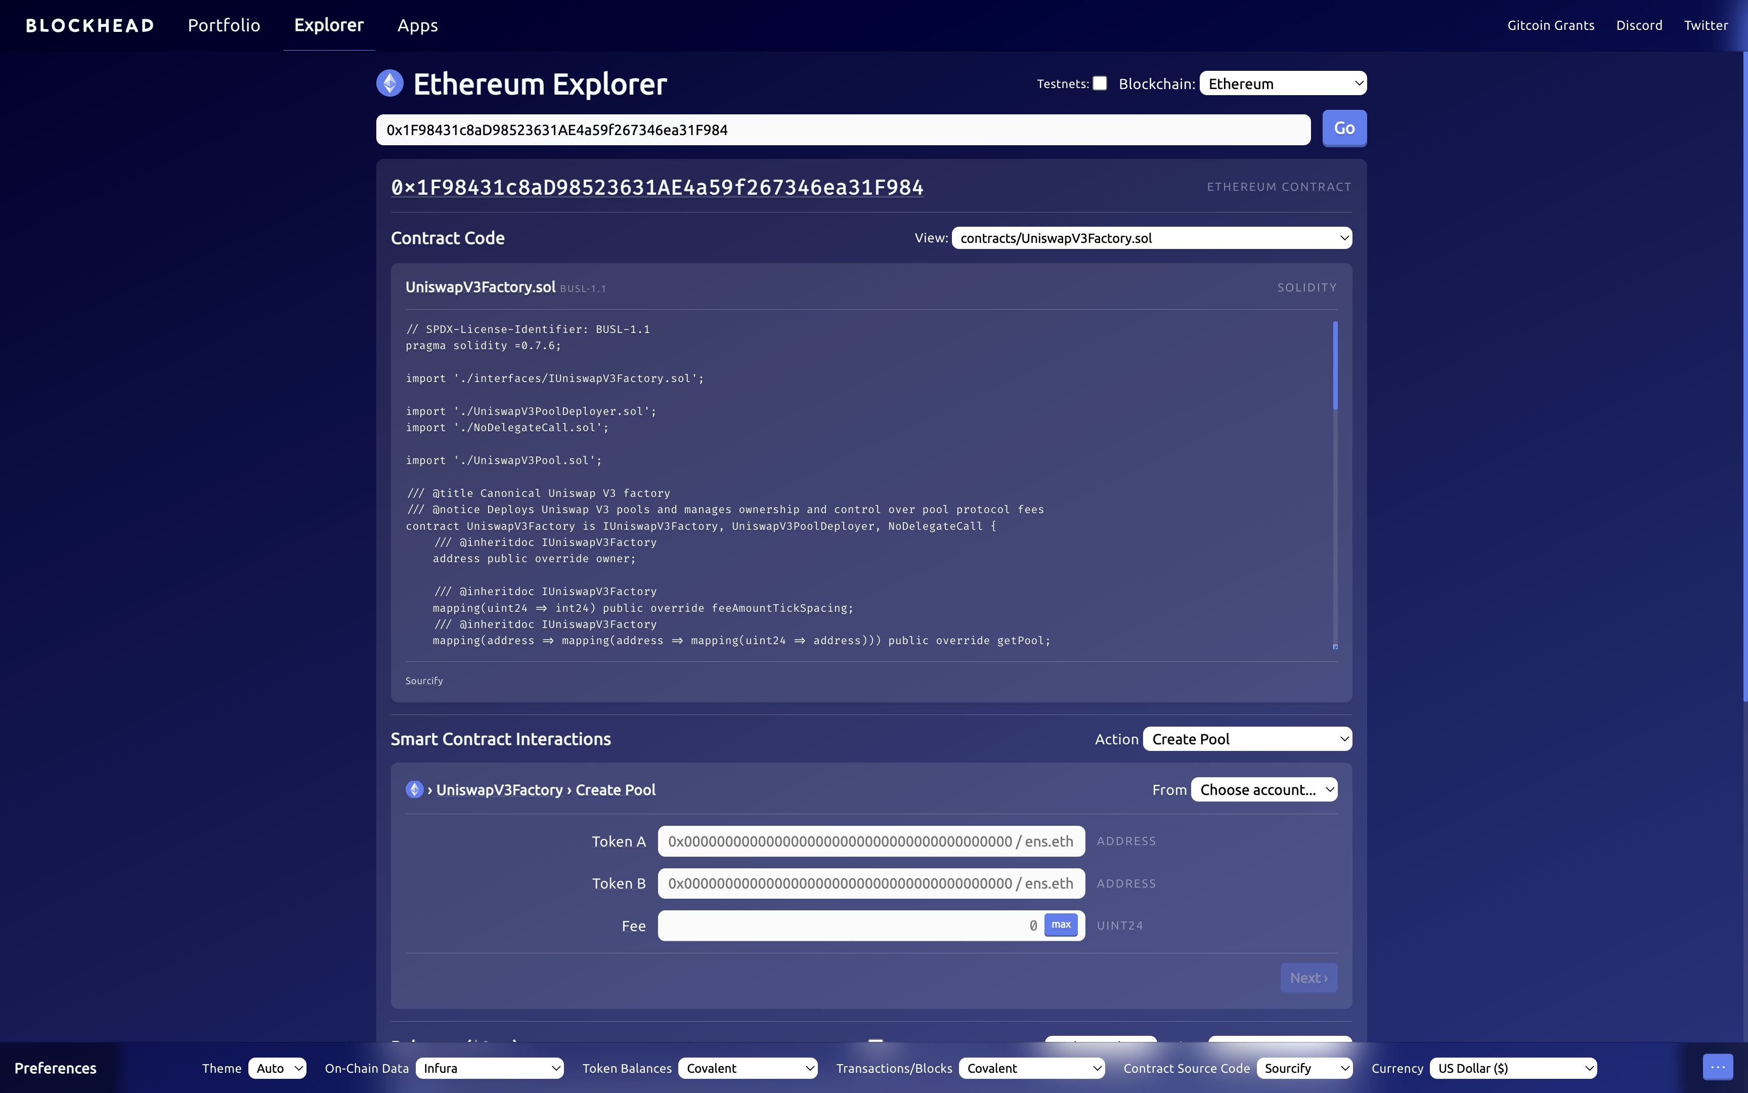The image size is (1748, 1093).
Task: Open the View file dropdown for contracts/UniswapV3Factory.sol
Action: pyautogui.click(x=1151, y=238)
